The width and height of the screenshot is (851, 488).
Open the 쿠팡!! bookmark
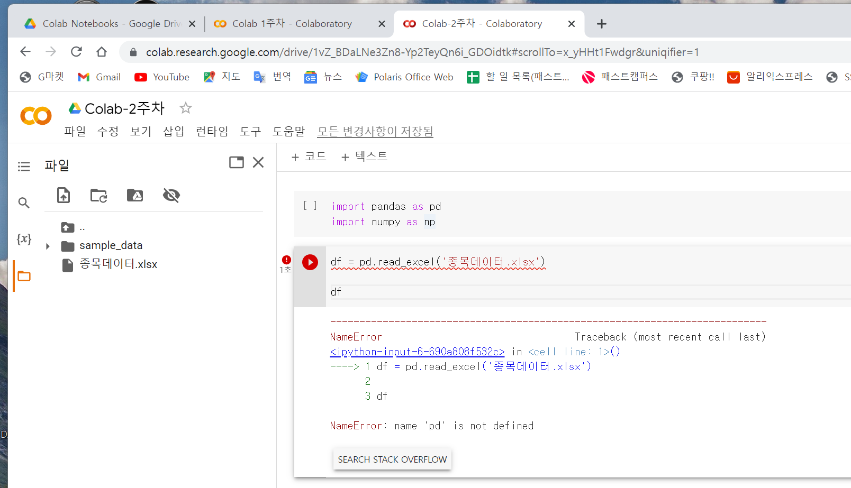[x=693, y=77]
